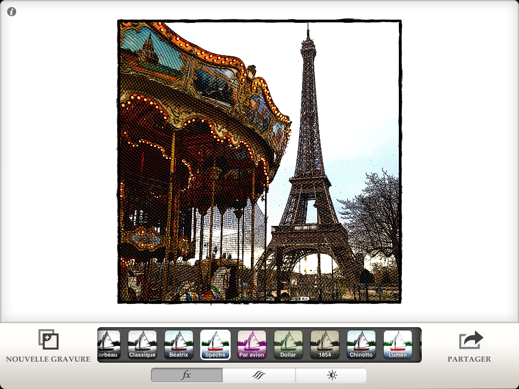The image size is (519, 389).
Task: Apply the Corbeau filter
Action: 108,344
